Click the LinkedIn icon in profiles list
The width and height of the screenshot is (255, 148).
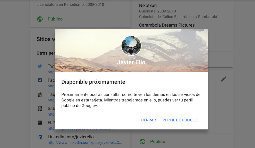pyautogui.click(x=40, y=137)
